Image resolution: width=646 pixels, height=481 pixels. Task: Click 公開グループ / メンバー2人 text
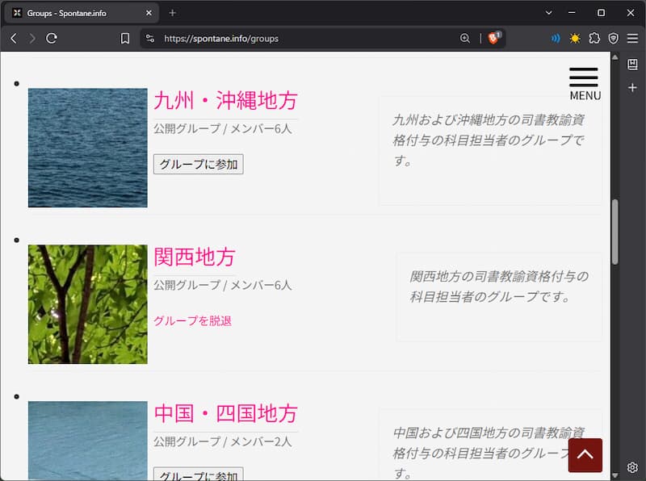point(223,441)
